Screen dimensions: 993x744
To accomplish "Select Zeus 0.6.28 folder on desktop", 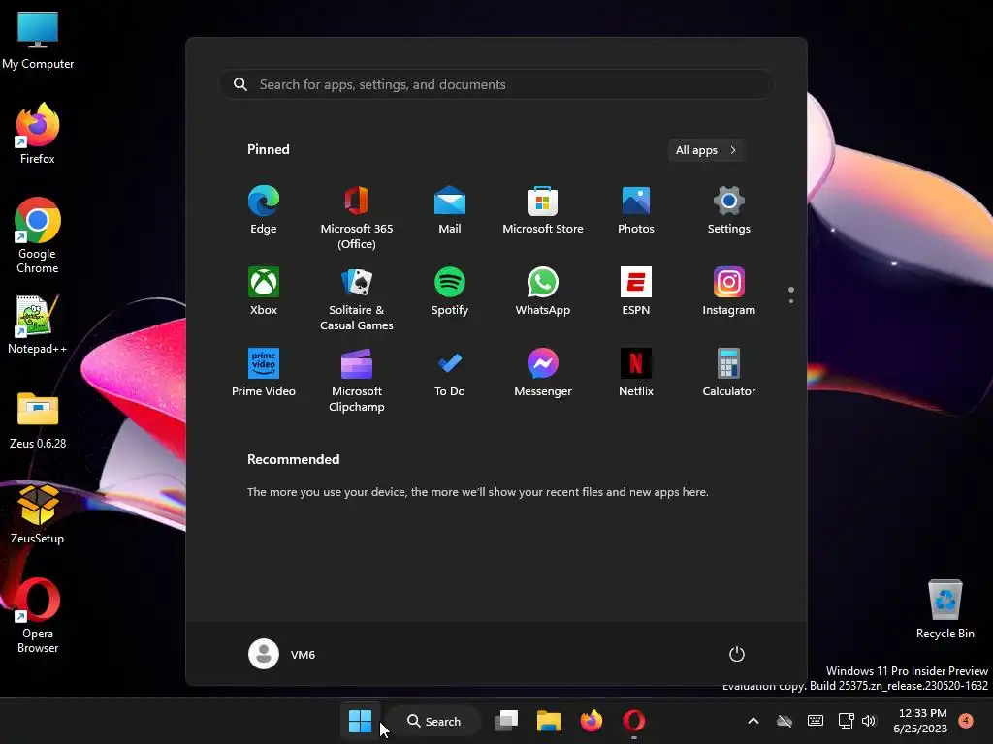I will pos(38,420).
